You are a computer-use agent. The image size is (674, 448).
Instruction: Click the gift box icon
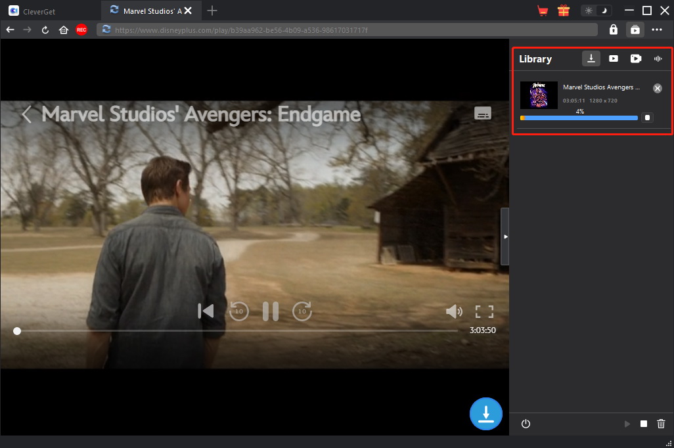(563, 11)
